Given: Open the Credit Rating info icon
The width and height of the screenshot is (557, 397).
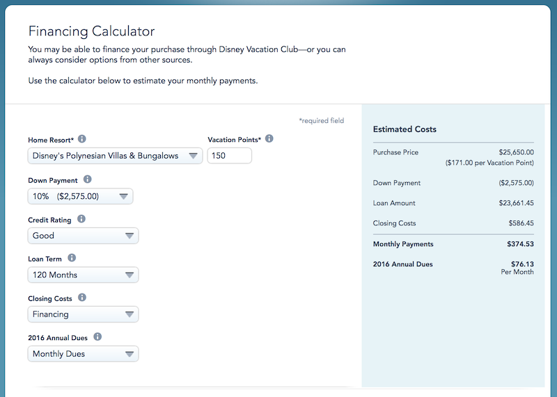Looking at the screenshot, I should (81, 219).
